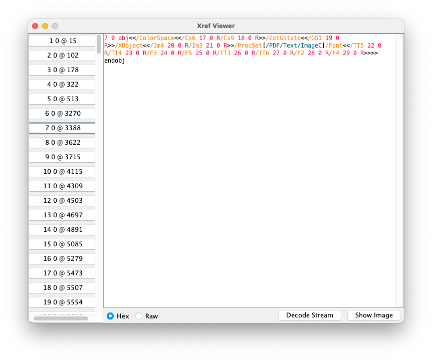This screenshot has width=432, height=360.
Task: Select entry 8 0 @ 3622
Action: (62, 143)
